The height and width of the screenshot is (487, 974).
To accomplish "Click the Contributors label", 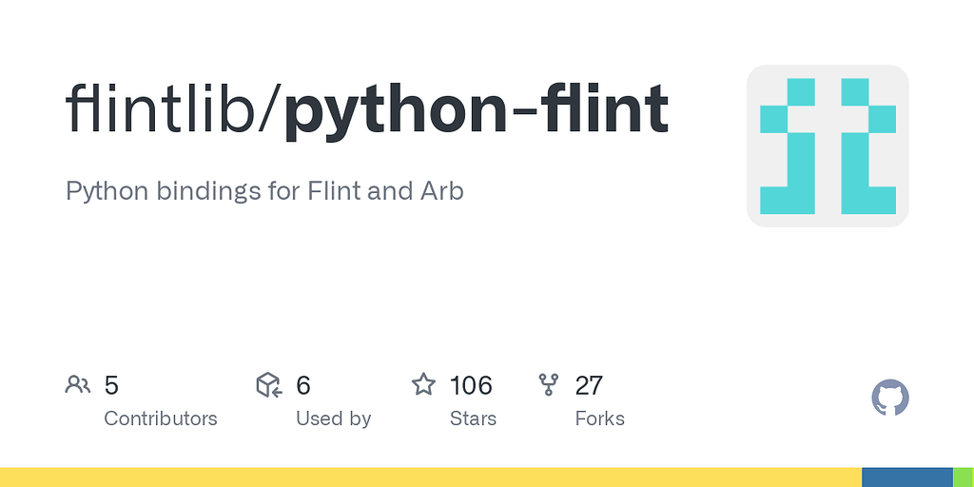I will [x=160, y=419].
